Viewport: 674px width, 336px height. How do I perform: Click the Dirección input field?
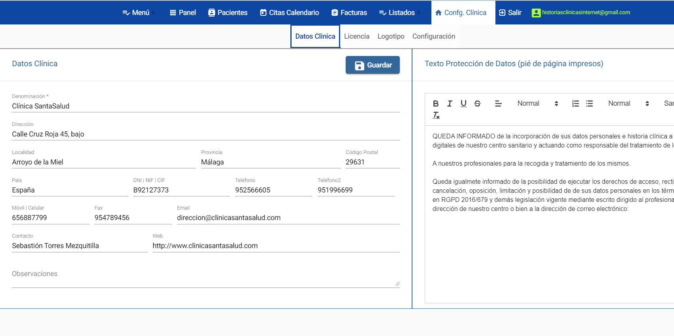click(x=206, y=134)
